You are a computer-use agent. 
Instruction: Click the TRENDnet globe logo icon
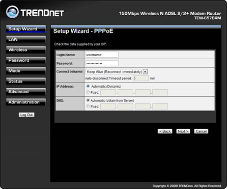12,12
